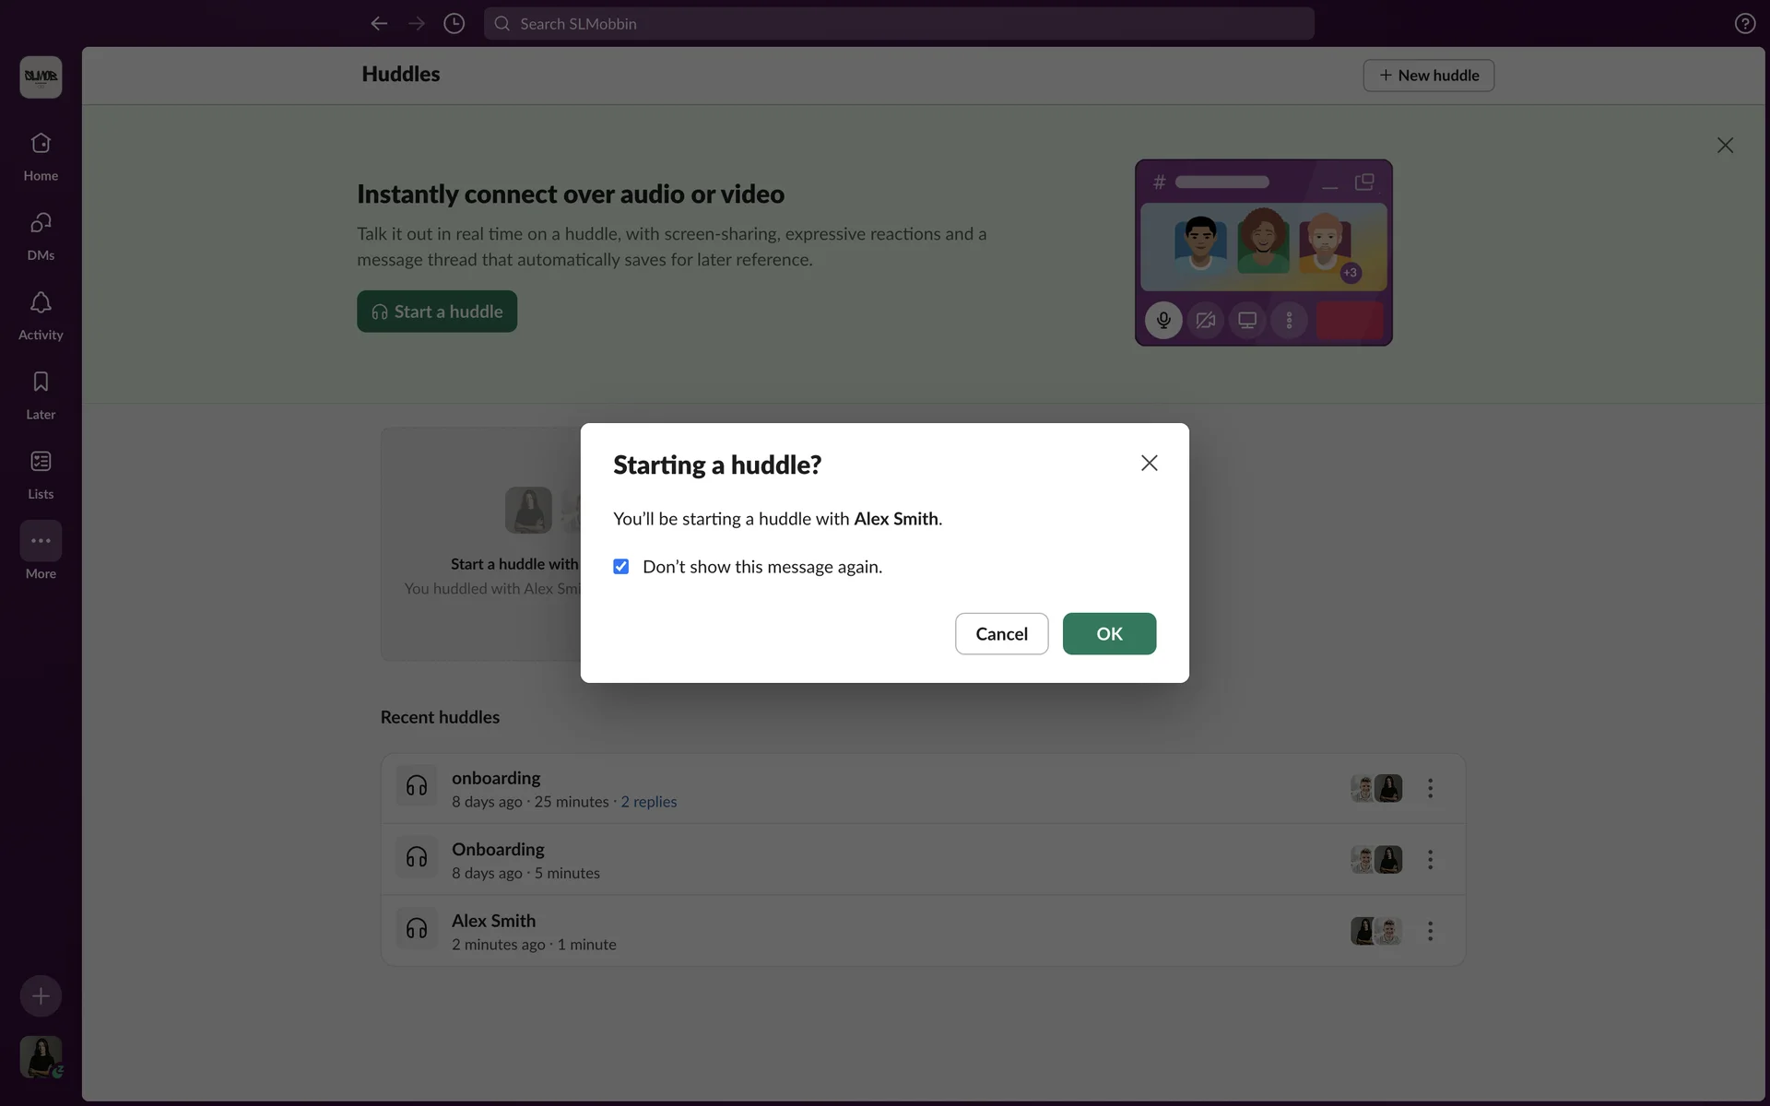1770x1106 pixels.
Task: Open options for Onboarding 5 minutes huddle
Action: [x=1430, y=860]
